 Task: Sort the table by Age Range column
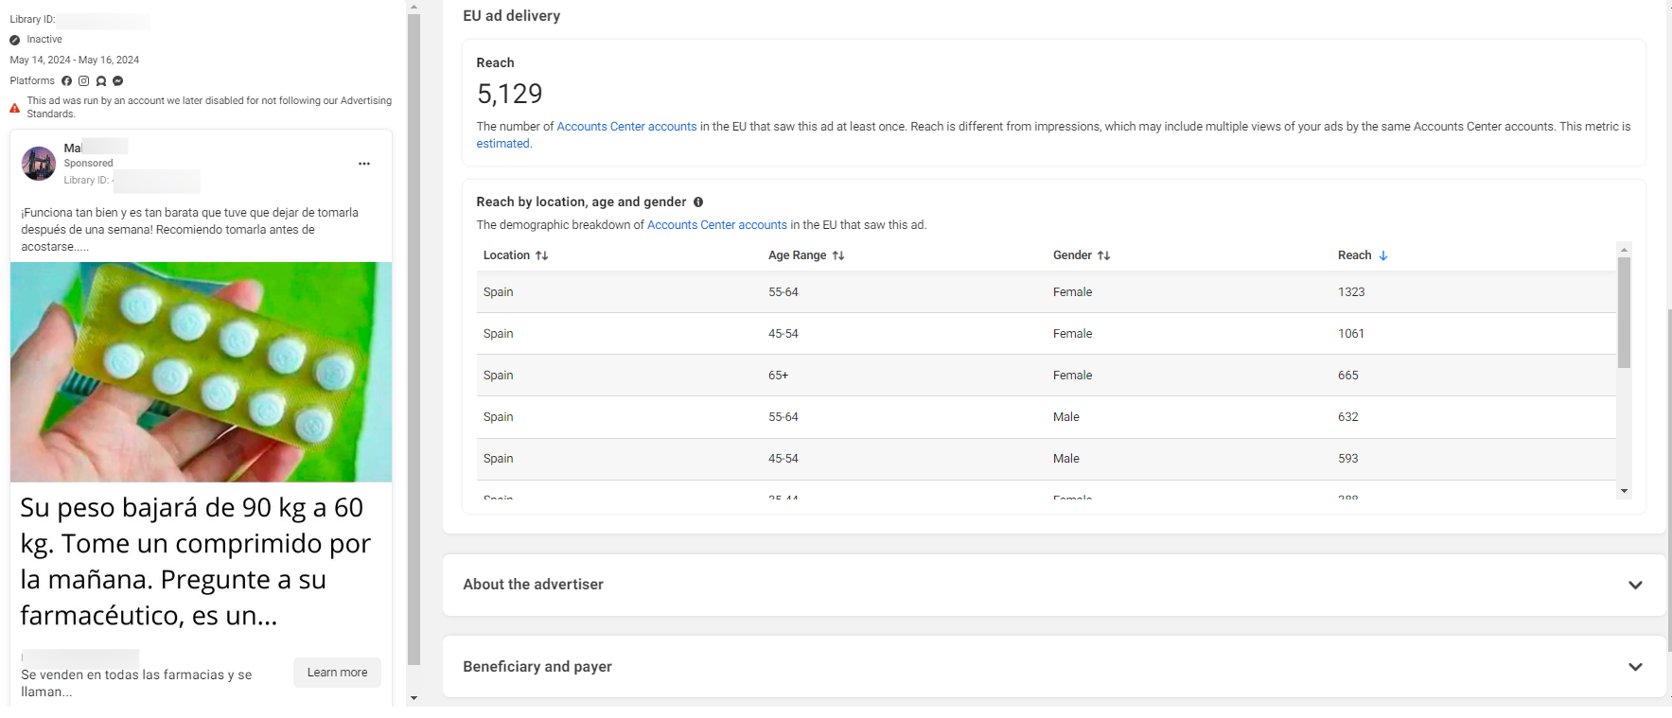[x=837, y=255]
